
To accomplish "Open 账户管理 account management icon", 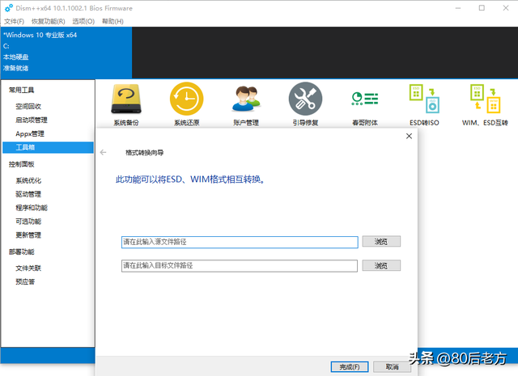I will point(246,99).
